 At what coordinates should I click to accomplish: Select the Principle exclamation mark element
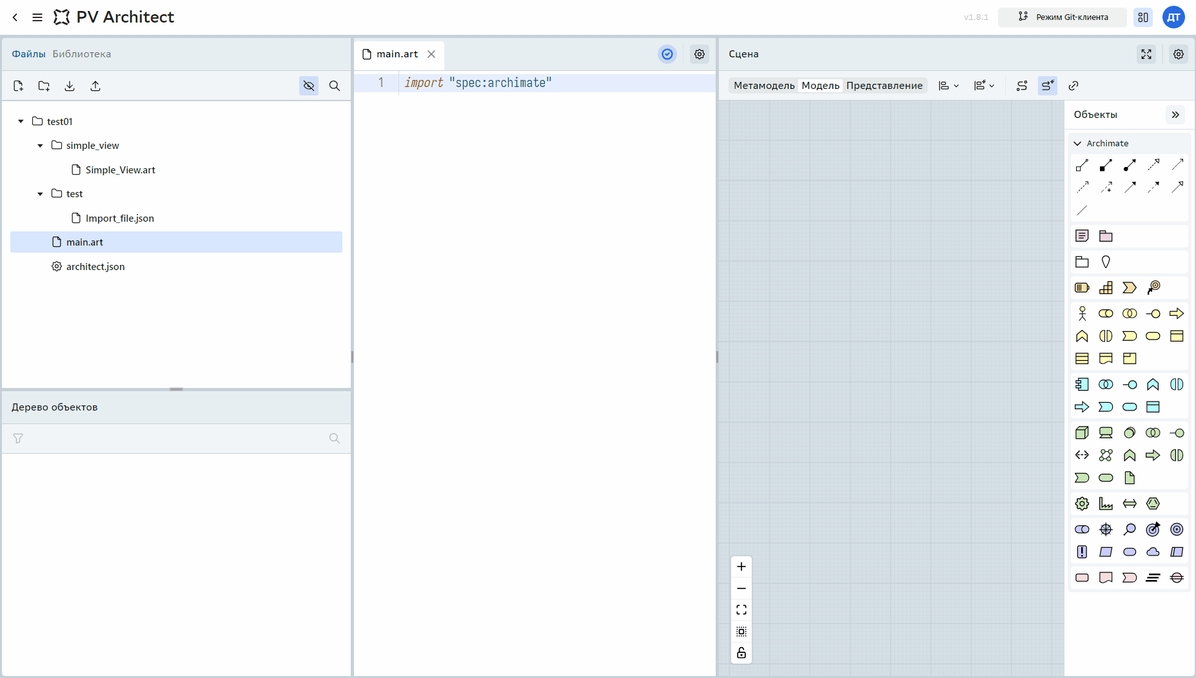pyautogui.click(x=1082, y=552)
